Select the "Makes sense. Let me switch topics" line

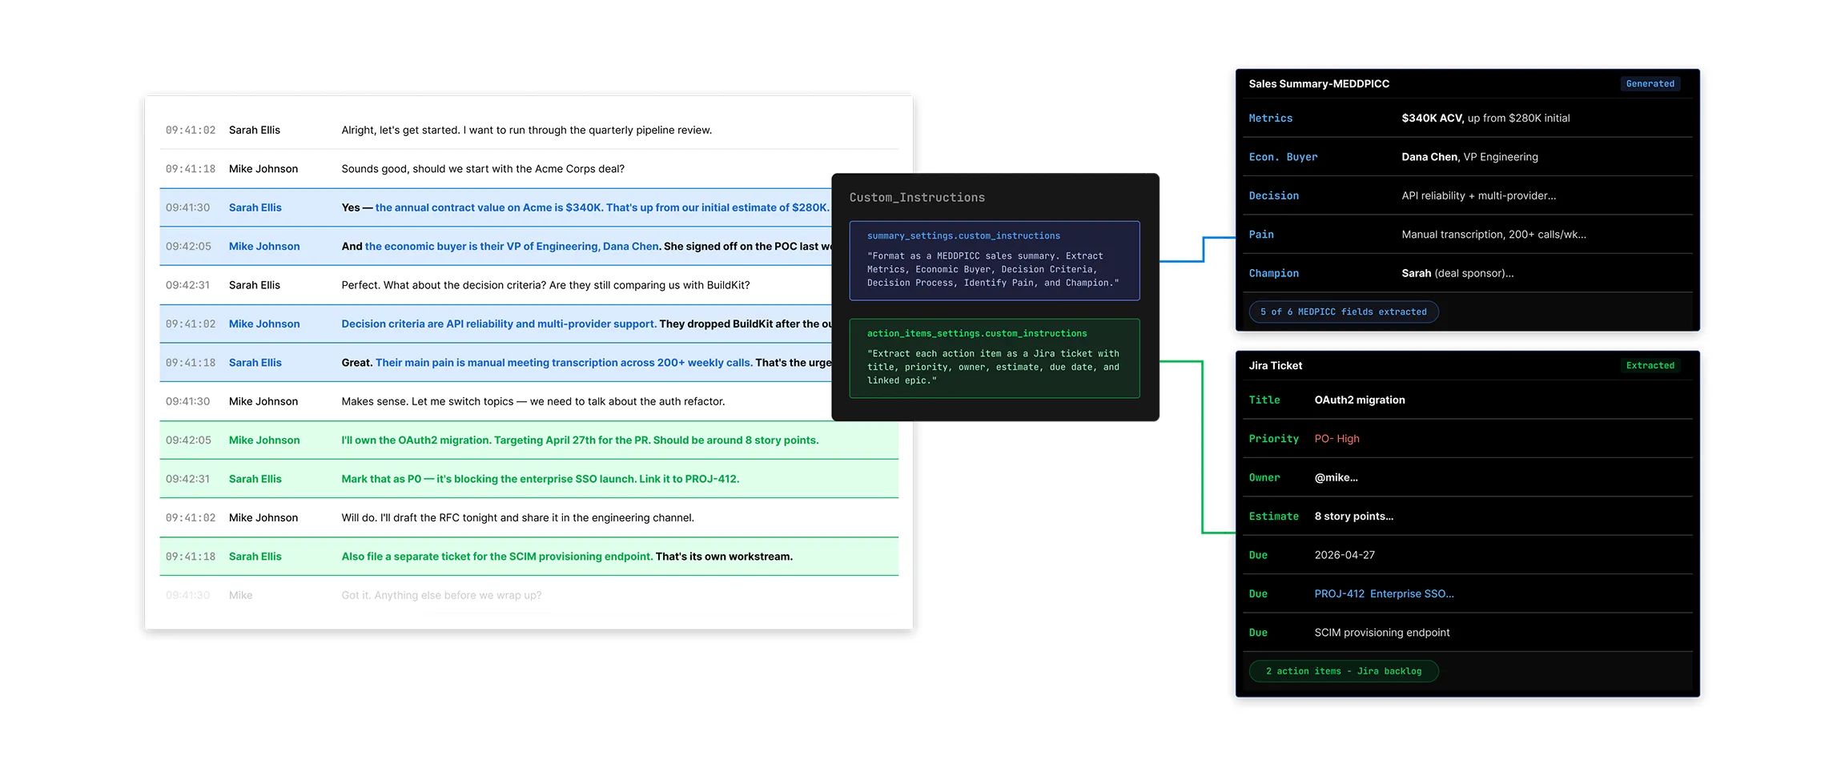click(x=533, y=402)
